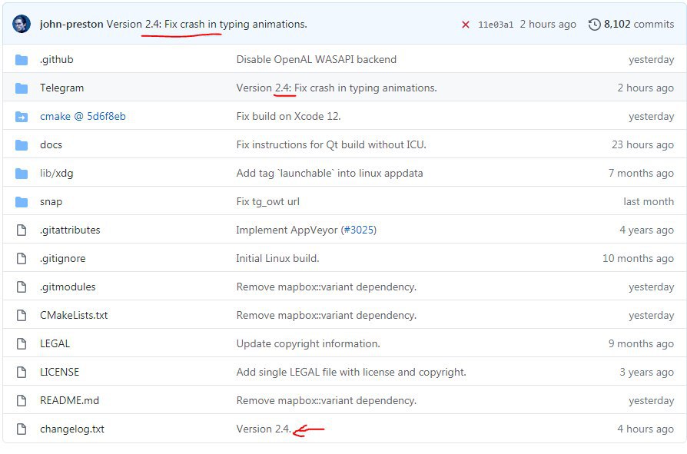Click the LEGAL file icon
The width and height of the screenshot is (687, 454).
[22, 344]
